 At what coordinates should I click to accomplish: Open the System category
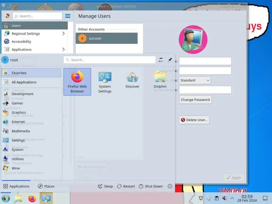32,150
